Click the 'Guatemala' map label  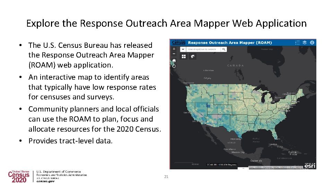(256, 161)
